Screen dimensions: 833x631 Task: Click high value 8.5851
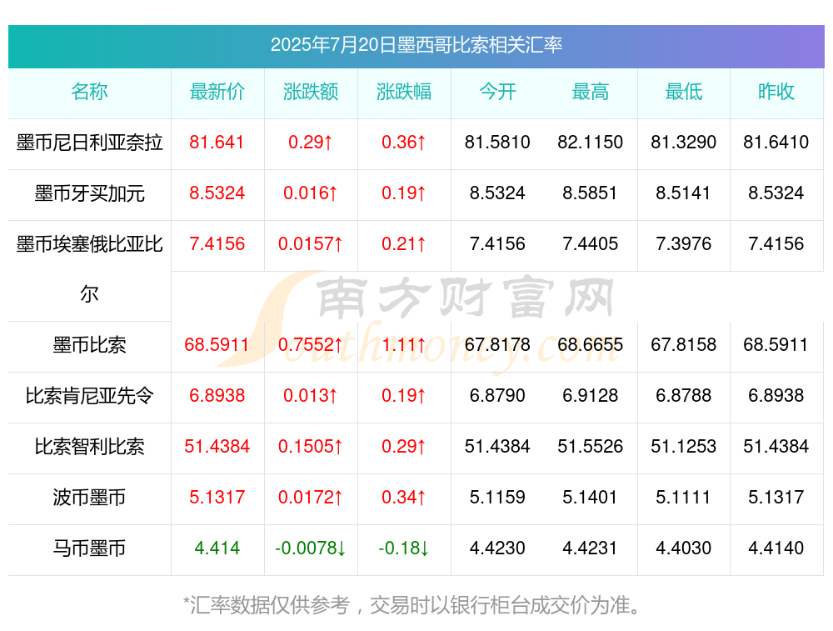pos(591,193)
